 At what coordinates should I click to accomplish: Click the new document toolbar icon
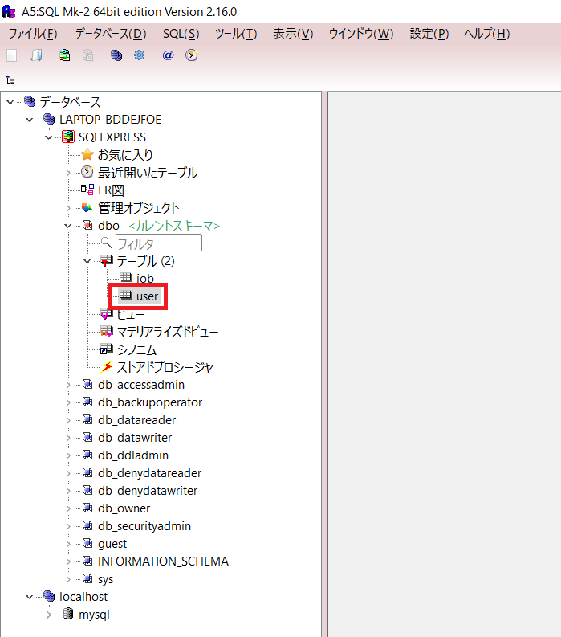[12, 55]
